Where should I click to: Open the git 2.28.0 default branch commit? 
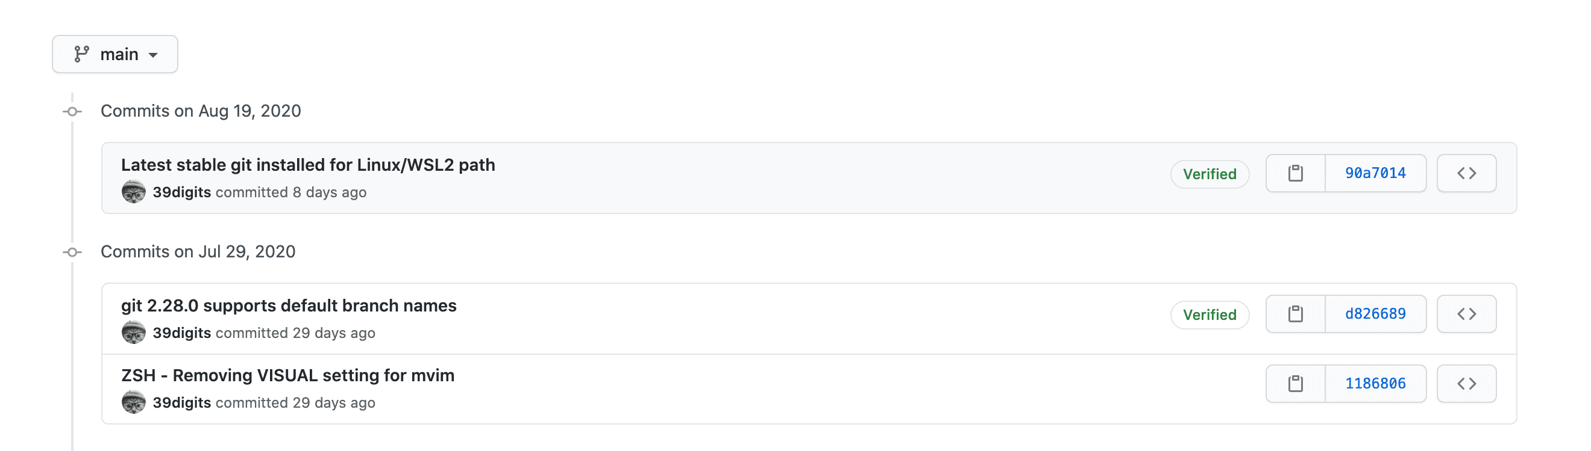(x=289, y=305)
